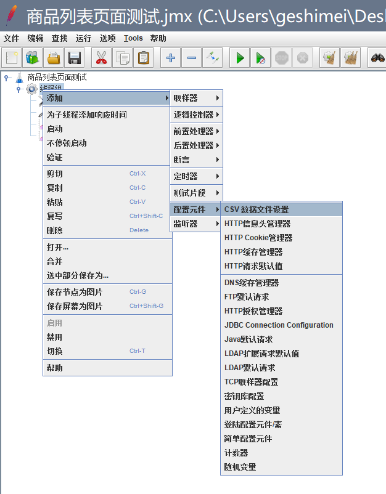Image resolution: width=386 pixels, height=494 pixels.
Task: Expand the 监听器 submenu
Action: pos(195,224)
